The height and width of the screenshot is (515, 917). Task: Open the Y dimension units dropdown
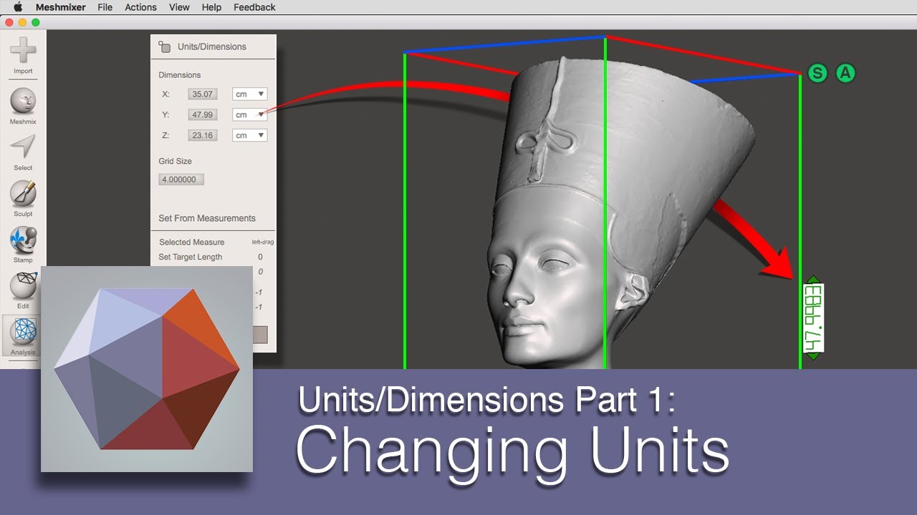click(x=250, y=114)
